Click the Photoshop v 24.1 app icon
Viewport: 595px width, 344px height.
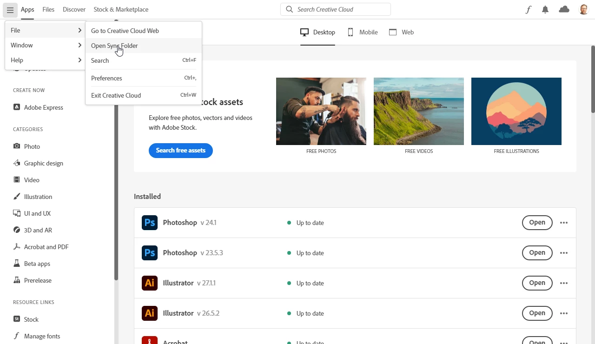[150, 223]
